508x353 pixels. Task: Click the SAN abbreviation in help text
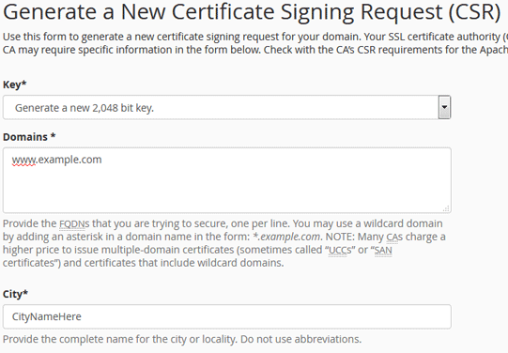(383, 251)
